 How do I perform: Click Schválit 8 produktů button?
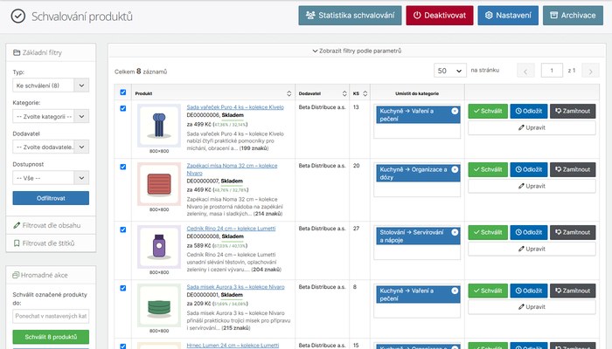[x=51, y=337]
